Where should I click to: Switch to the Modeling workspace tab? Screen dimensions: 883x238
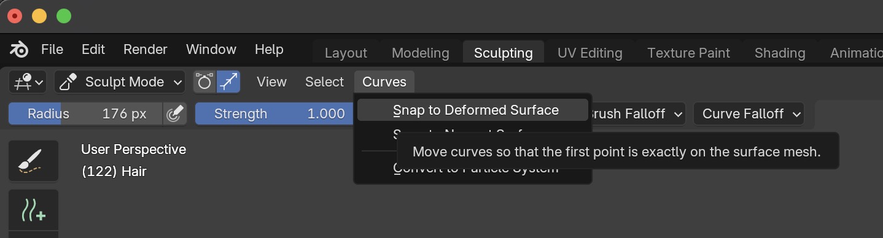tap(421, 53)
